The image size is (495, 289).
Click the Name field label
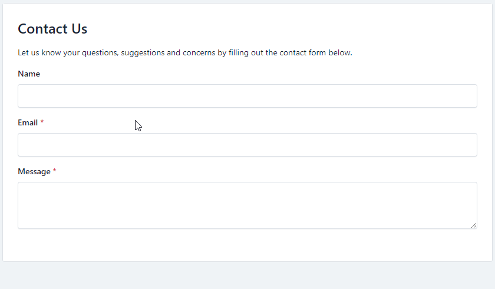(x=29, y=74)
